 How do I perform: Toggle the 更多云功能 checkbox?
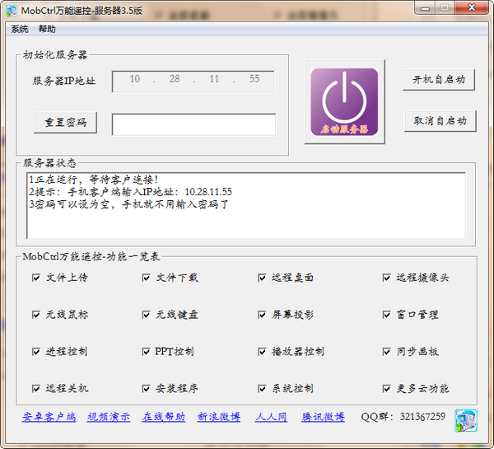(x=387, y=389)
